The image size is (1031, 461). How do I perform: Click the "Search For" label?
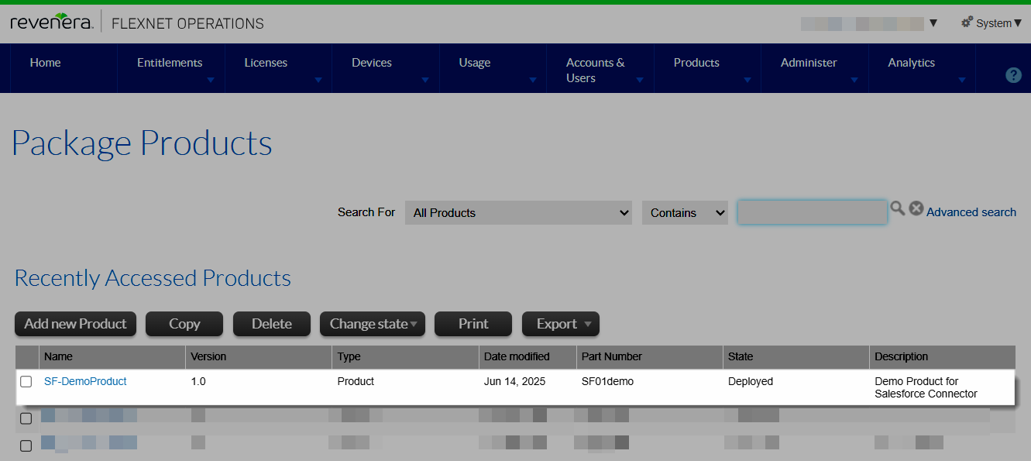tap(366, 212)
